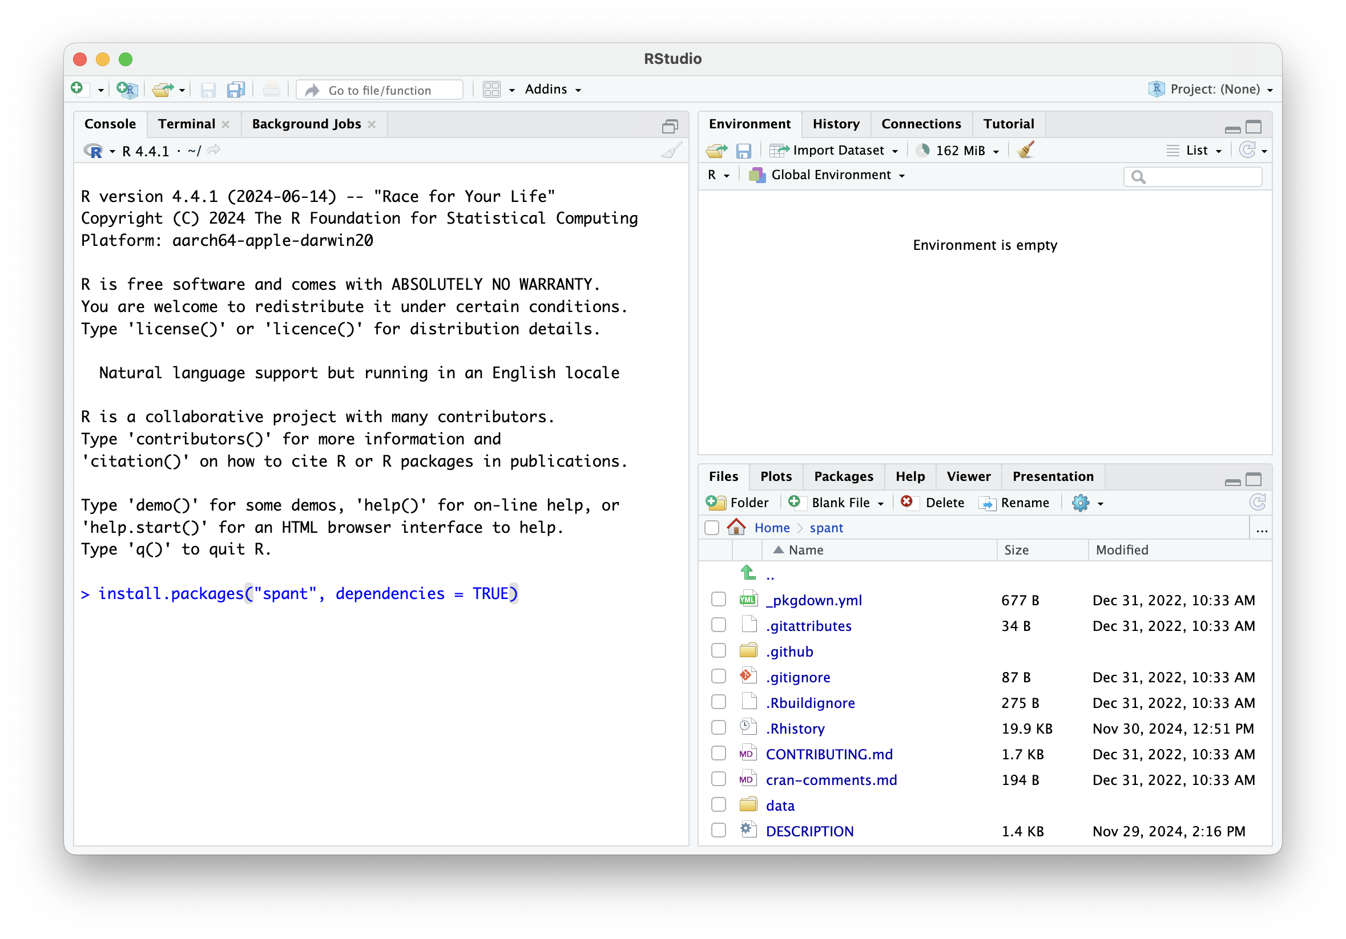Check the .gitignore file checkbox
This screenshot has width=1346, height=939.
718,677
